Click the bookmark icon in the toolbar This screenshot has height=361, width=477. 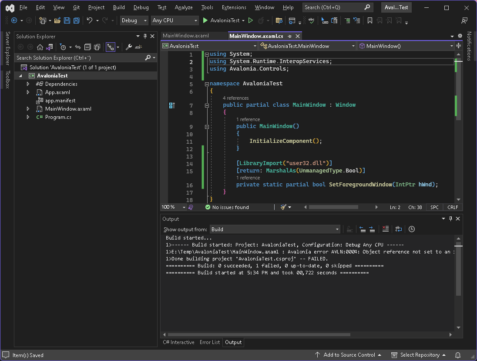(x=370, y=20)
